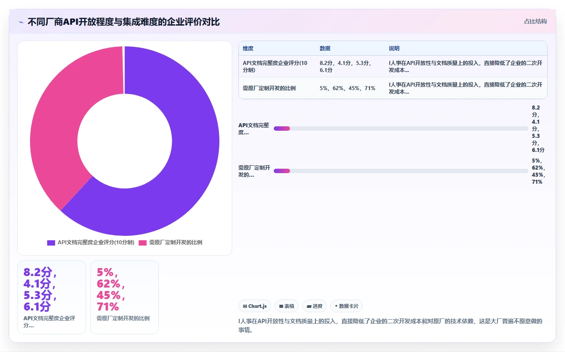This screenshot has height=352, width=565.
Task: Click the 表格 tag button
Action: pyautogui.click(x=286, y=306)
